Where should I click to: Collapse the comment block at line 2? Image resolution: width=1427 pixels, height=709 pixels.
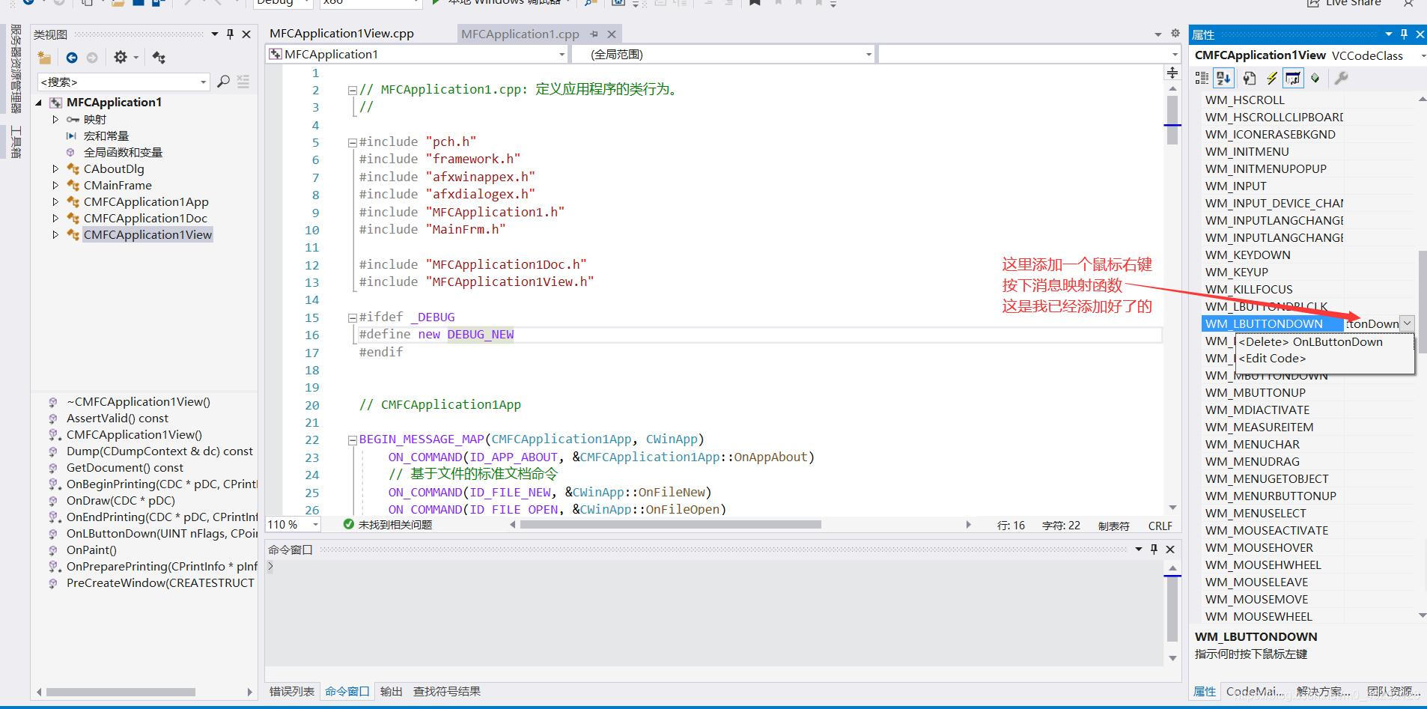point(352,90)
